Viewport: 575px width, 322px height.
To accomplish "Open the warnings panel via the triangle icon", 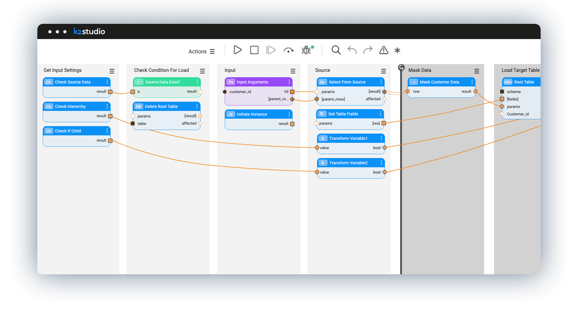I will click(384, 50).
